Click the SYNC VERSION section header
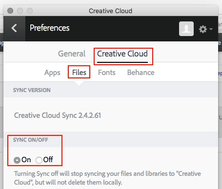The image size is (222, 189). (32, 90)
